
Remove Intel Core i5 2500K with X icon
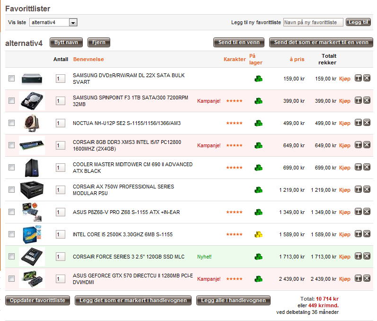click(x=367, y=234)
